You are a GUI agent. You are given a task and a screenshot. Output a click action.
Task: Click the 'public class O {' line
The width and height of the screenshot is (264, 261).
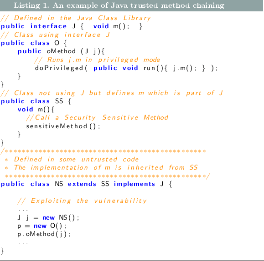point(34,43)
